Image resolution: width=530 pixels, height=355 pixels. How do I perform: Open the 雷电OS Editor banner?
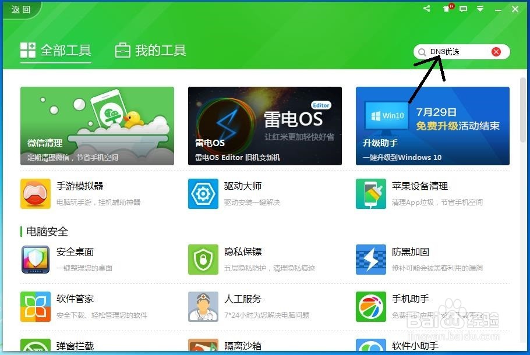pos(265,126)
